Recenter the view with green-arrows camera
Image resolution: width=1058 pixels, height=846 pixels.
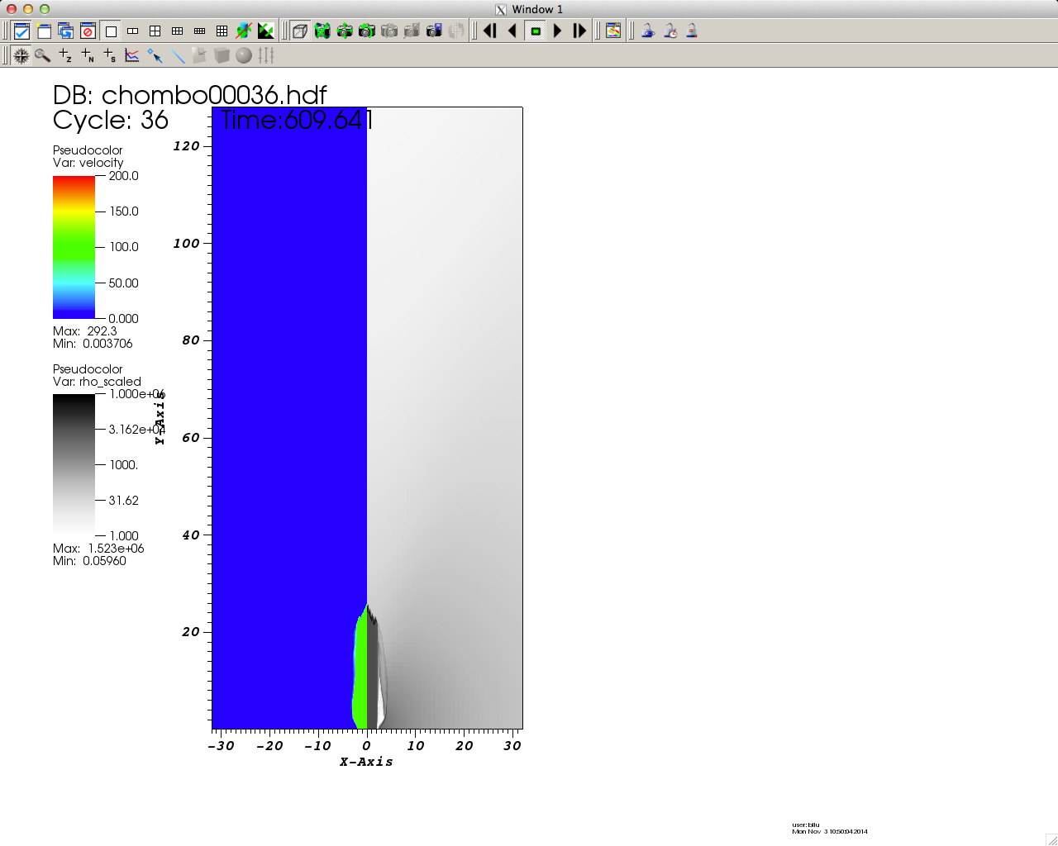[345, 31]
